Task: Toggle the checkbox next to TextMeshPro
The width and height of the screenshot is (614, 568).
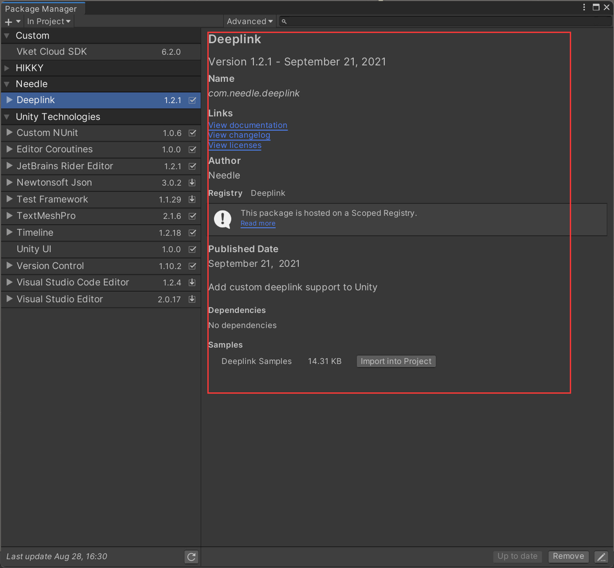Action: coord(192,216)
